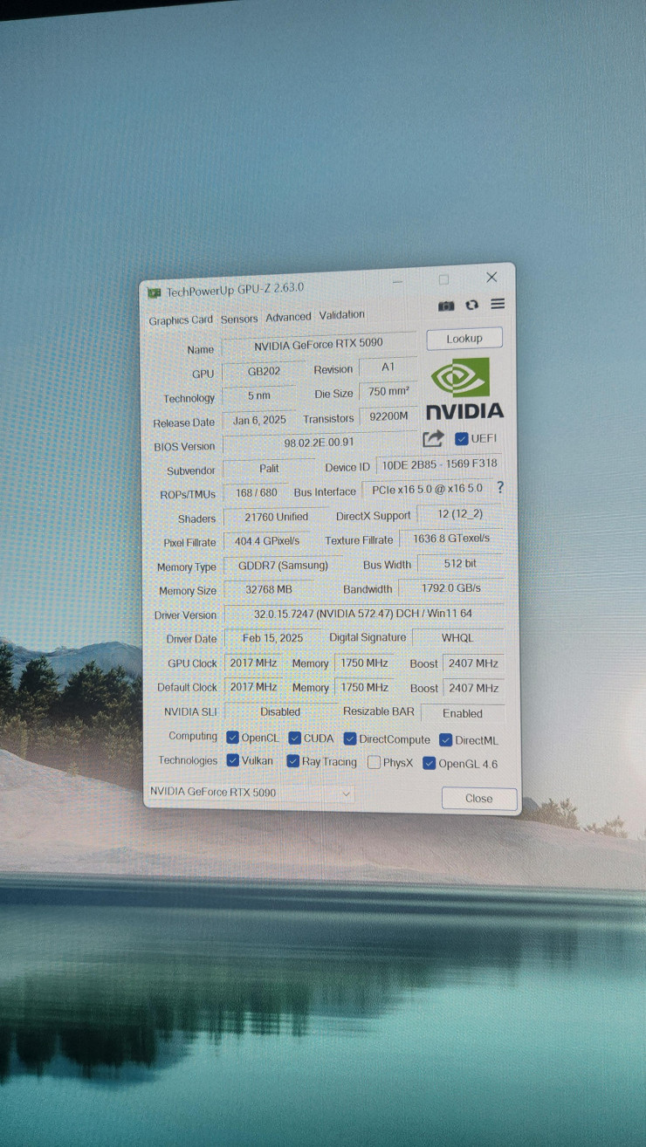The width and height of the screenshot is (646, 1147).
Task: Click the Resizable BAR field Enabled
Action: point(463,713)
